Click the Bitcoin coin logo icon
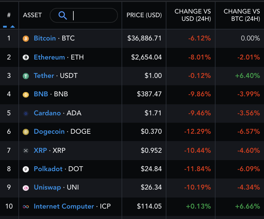This screenshot has height=219, width=264. tap(26, 38)
